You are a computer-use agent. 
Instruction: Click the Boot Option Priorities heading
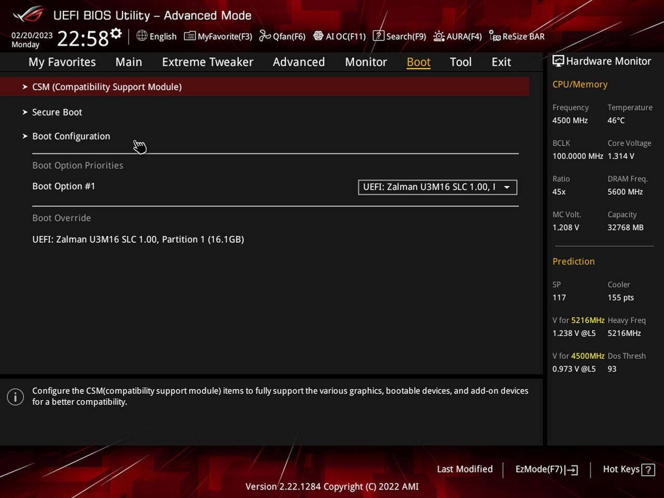click(x=78, y=165)
